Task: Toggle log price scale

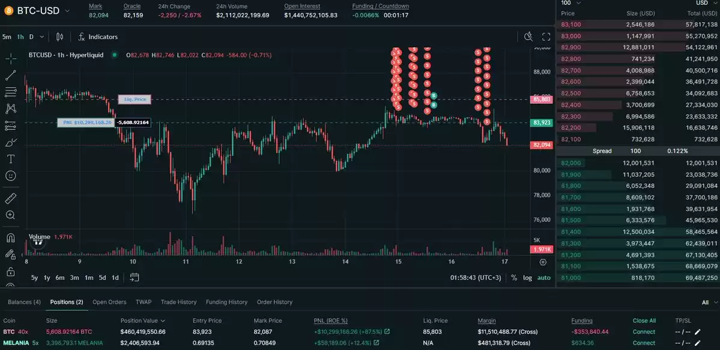Action: point(528,277)
